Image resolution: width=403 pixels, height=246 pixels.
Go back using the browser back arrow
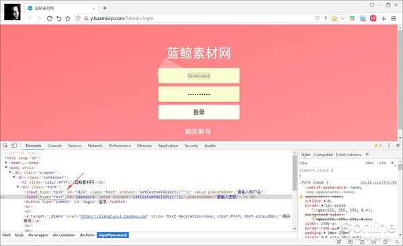30,19
